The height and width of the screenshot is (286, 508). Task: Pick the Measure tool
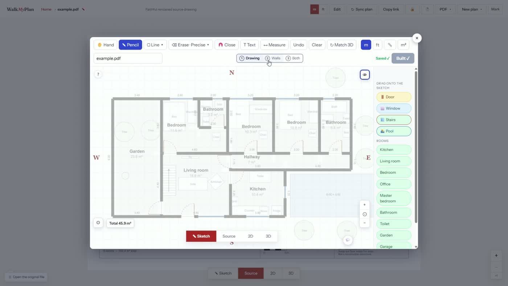tap(274, 45)
